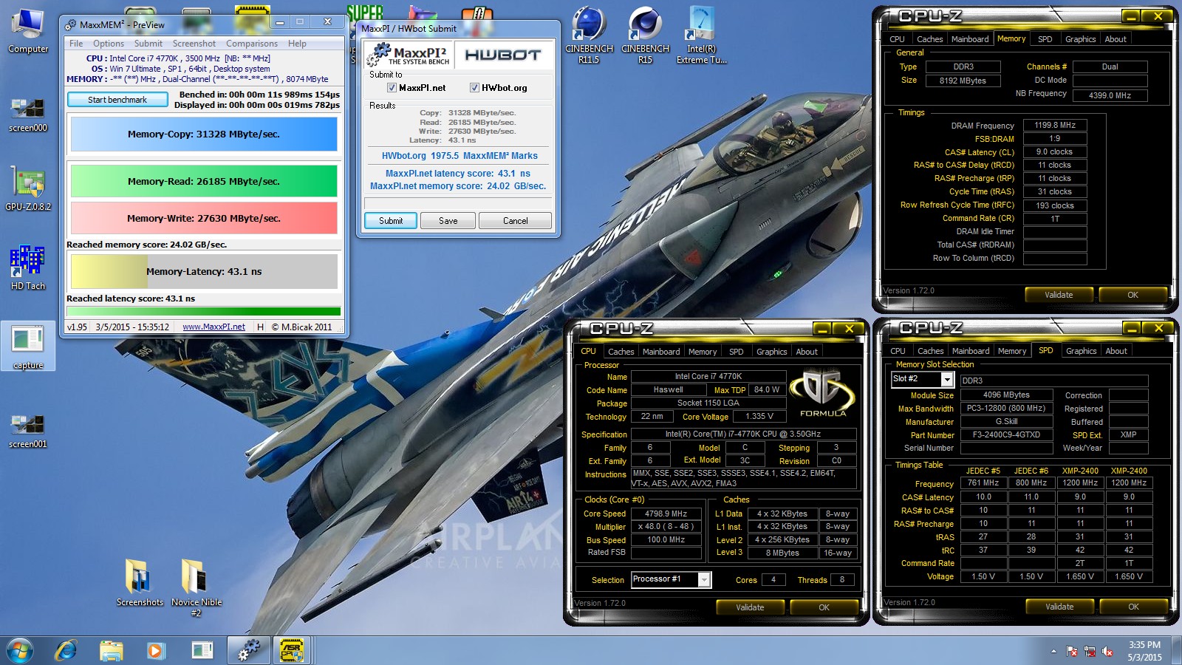Click the NB Frequency value 4399.0 MHz
Image resolution: width=1182 pixels, height=665 pixels.
1110,95
